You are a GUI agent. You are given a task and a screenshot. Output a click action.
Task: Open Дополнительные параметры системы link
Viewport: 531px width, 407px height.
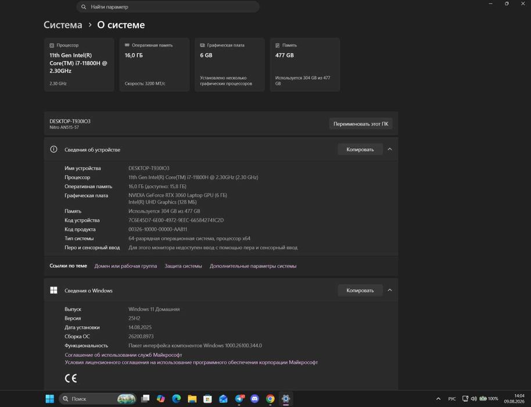pyautogui.click(x=253, y=266)
